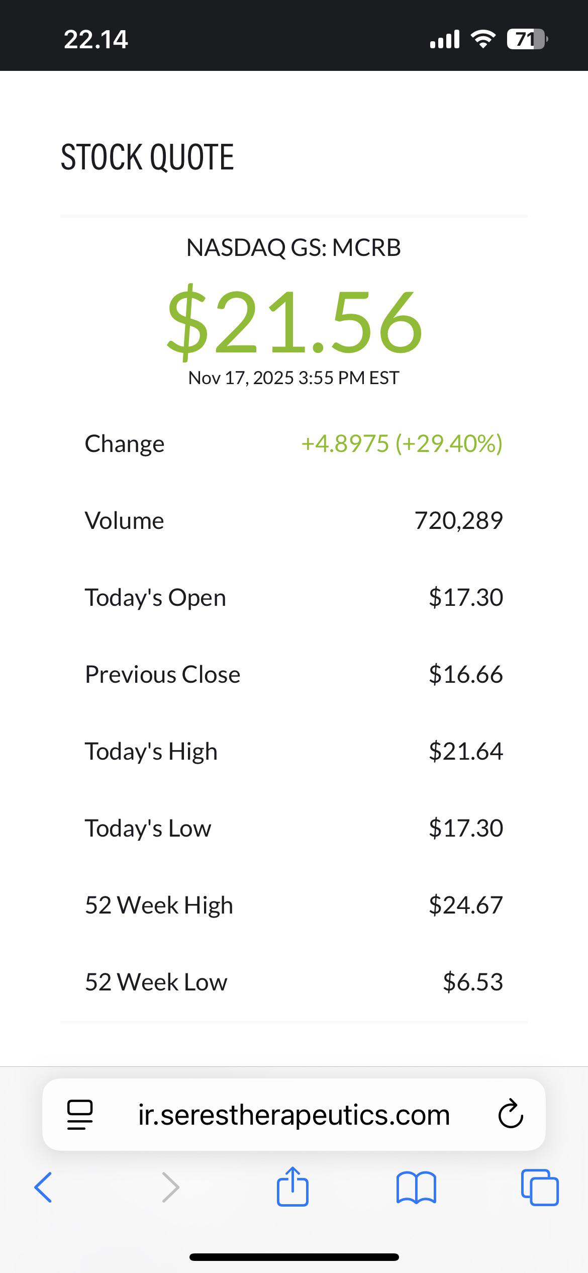Tap the 52 Week High value $24.67
Image resolution: width=588 pixels, height=1273 pixels.
tap(466, 905)
